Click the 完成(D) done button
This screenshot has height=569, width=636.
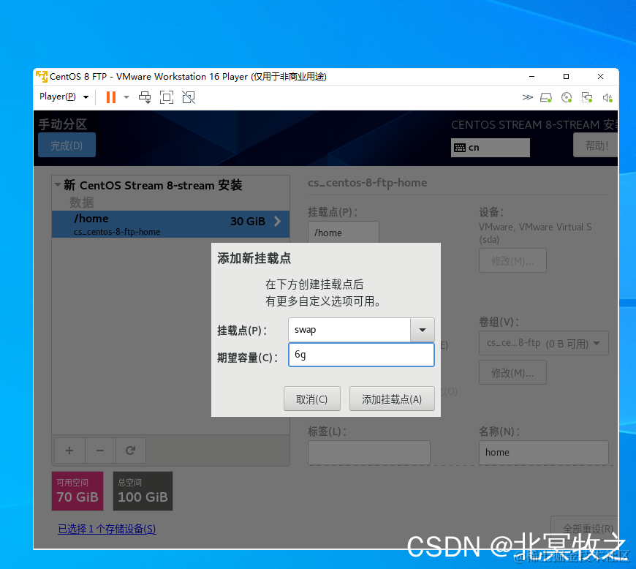(67, 146)
